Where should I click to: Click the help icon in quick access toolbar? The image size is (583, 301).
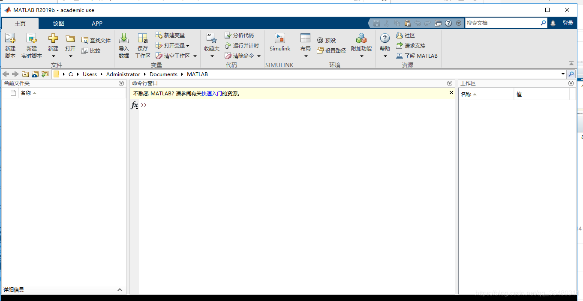(448, 23)
